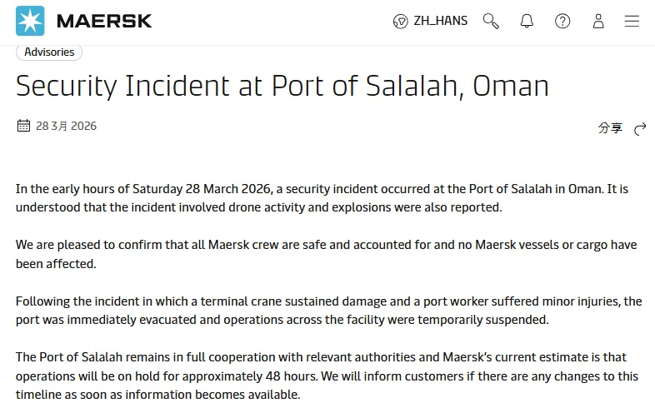Open the help question mark icon

point(562,21)
